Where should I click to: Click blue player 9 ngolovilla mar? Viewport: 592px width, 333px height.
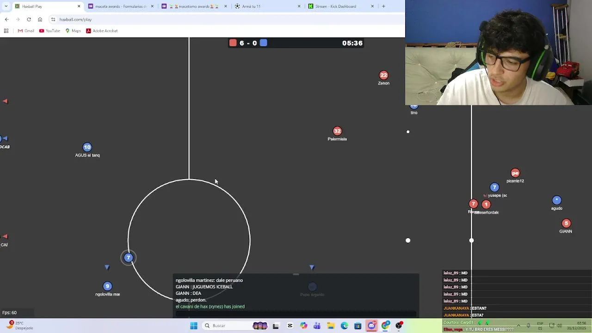click(107, 286)
